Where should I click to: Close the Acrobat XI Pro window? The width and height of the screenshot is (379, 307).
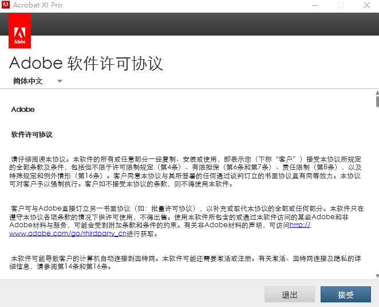pos(367,5)
